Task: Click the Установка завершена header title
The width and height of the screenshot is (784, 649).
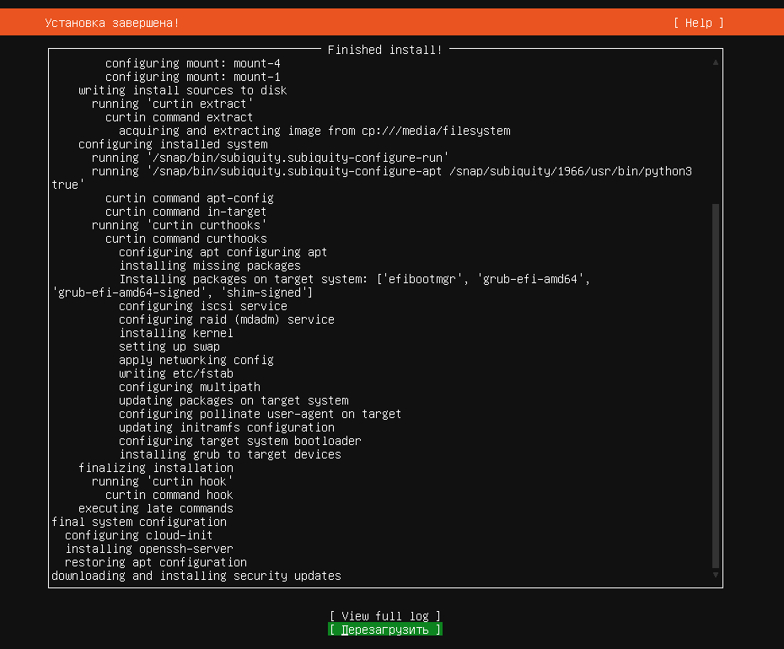Action: [112, 23]
